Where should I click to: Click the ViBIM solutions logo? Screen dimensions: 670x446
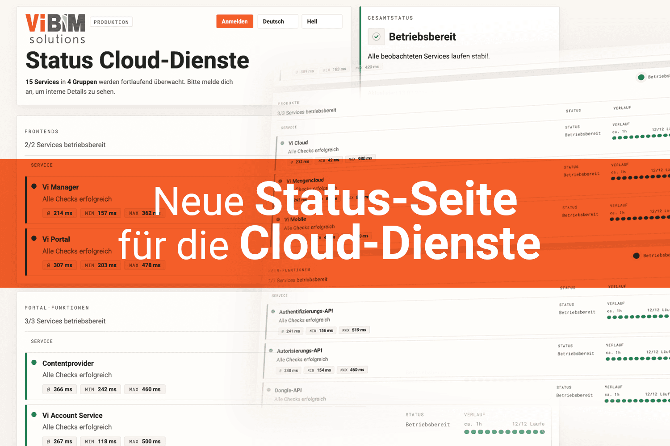coord(55,29)
